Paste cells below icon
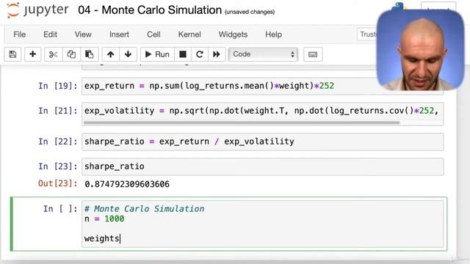The width and height of the screenshot is (470, 264). (89, 54)
